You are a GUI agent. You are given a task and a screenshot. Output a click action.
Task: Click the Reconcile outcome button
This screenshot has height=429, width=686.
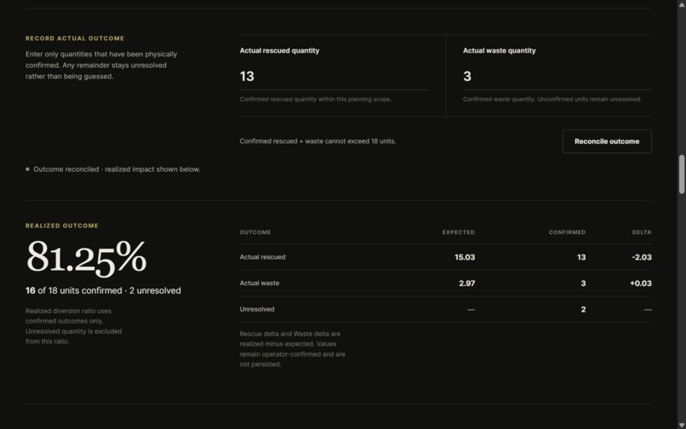[x=607, y=141]
